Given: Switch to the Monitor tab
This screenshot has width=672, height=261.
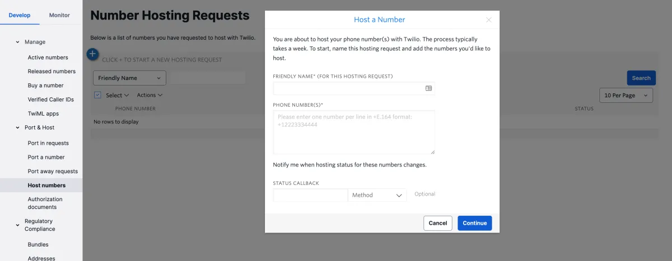Looking at the screenshot, I should (x=59, y=15).
